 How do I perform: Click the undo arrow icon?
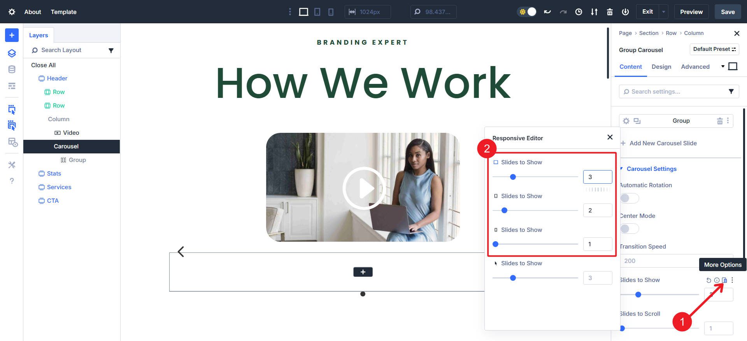click(547, 12)
